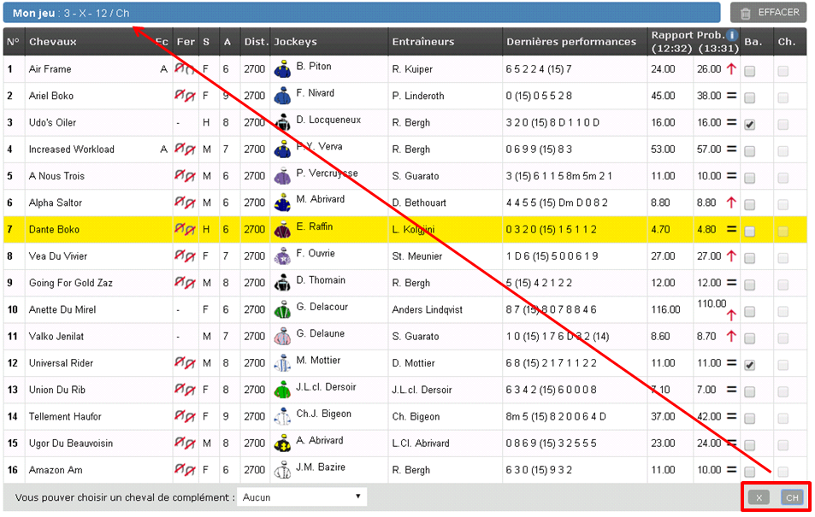
Task: Click the Dante Boko horse name
Action: click(x=54, y=230)
